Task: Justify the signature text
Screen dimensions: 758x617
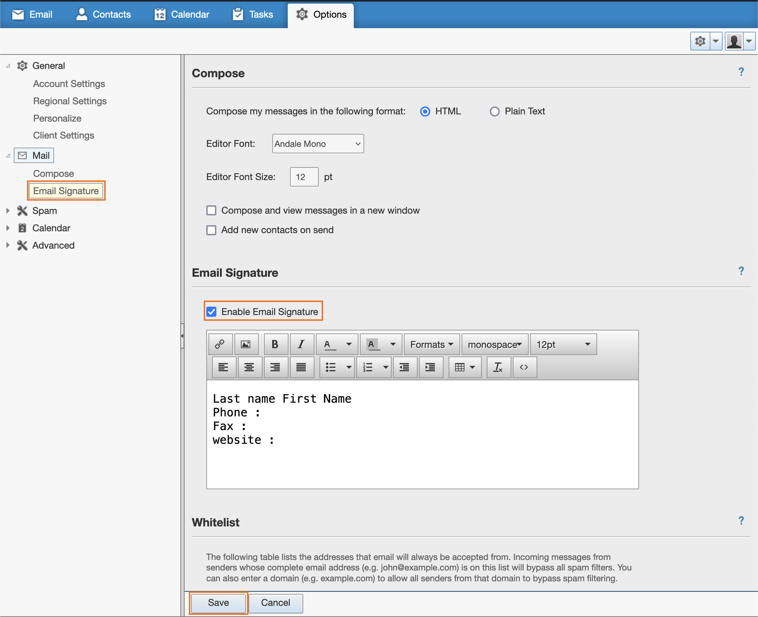Action: click(302, 367)
